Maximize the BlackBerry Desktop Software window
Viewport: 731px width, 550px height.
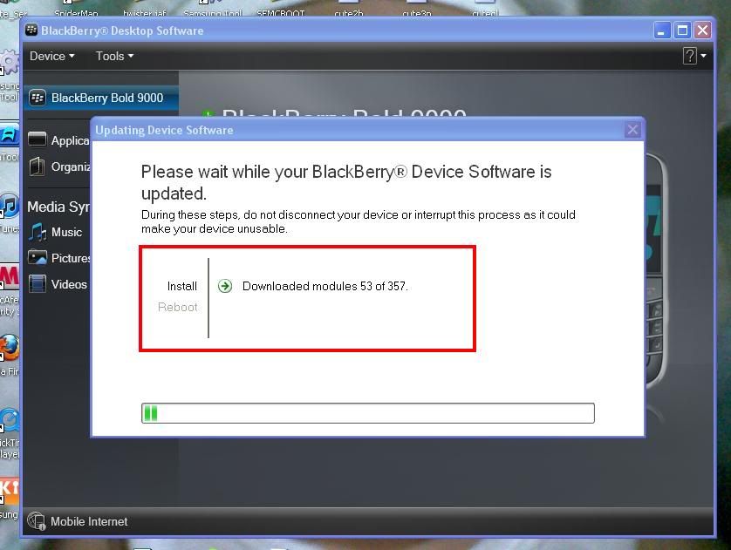pos(682,31)
